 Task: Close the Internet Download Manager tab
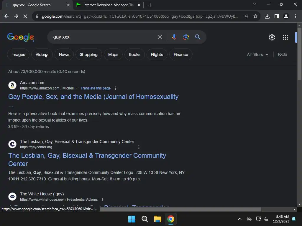pyautogui.click(x=139, y=5)
